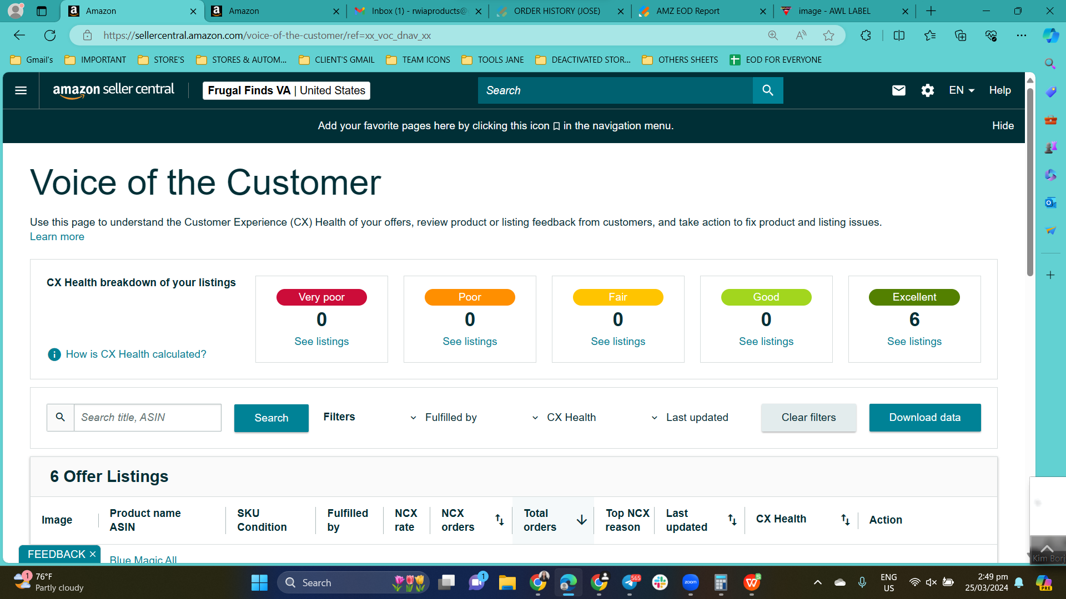
Task: Click the Search title, ASIN input field
Action: tap(148, 418)
